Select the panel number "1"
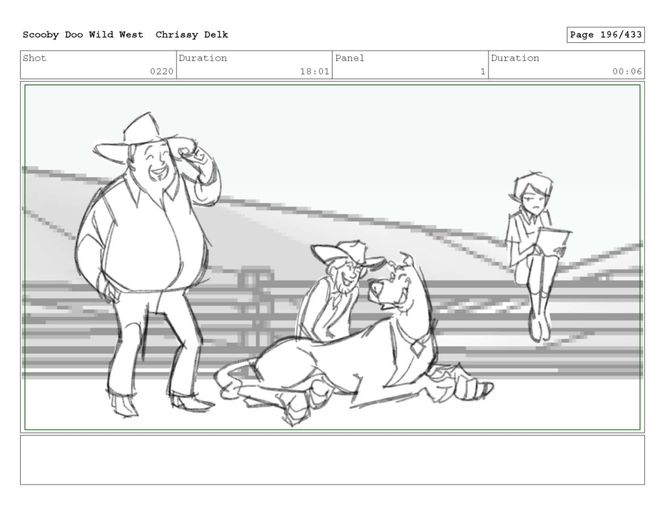The height and width of the screenshot is (515, 665). click(483, 71)
